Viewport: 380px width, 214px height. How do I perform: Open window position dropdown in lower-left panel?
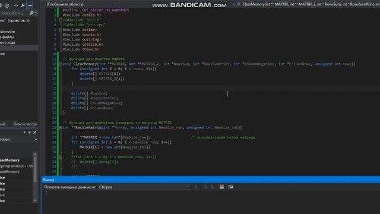(x=24, y=133)
